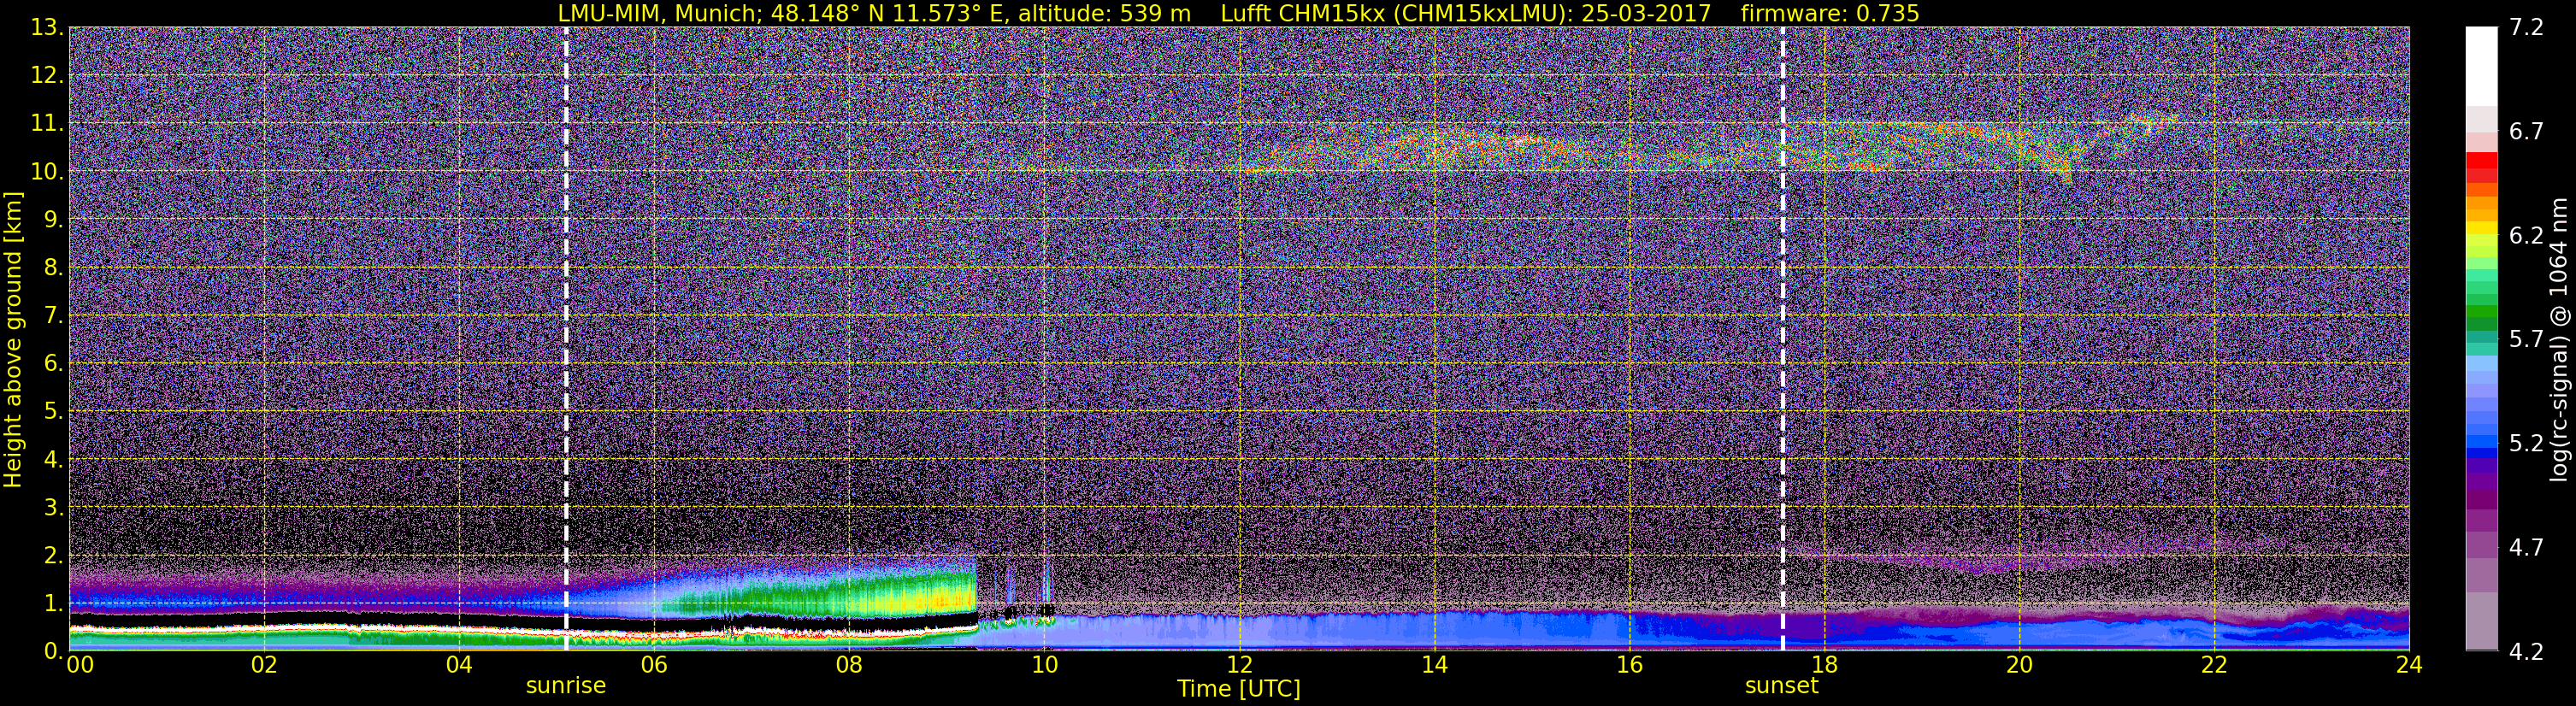The image size is (2576, 706).
Task: Click height axis tick label '8.'
Action: (53, 267)
